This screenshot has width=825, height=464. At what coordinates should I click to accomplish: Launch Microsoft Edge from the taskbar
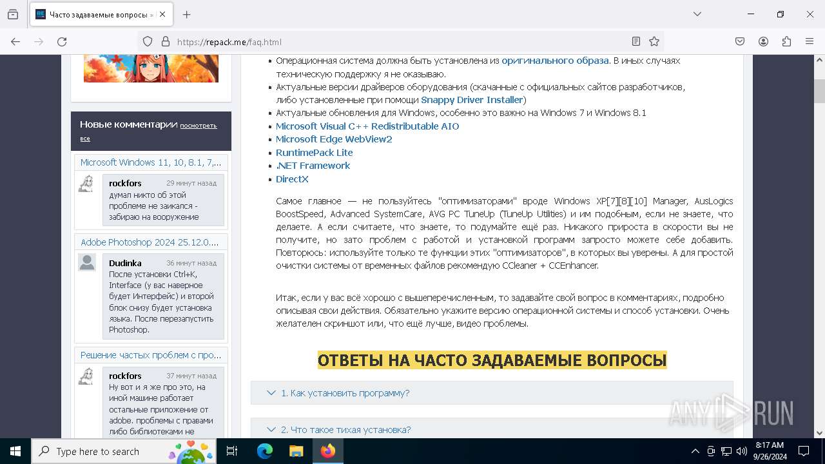point(265,451)
